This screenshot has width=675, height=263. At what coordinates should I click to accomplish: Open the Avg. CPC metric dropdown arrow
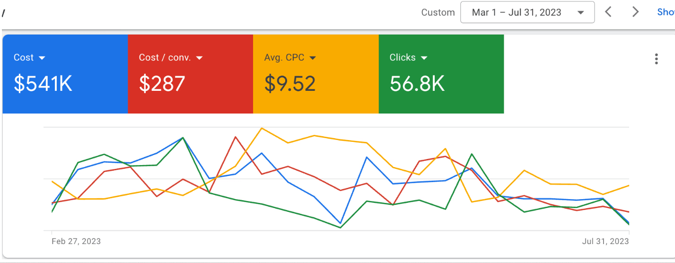[x=313, y=58]
